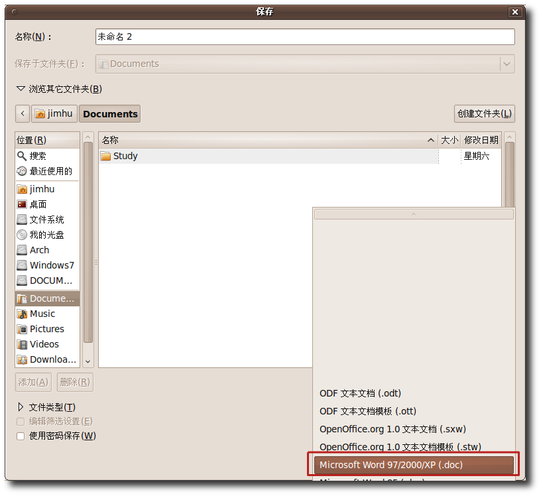Screen dimensions: 541x496
Task: Select Pictures in the places list
Action: click(48, 330)
